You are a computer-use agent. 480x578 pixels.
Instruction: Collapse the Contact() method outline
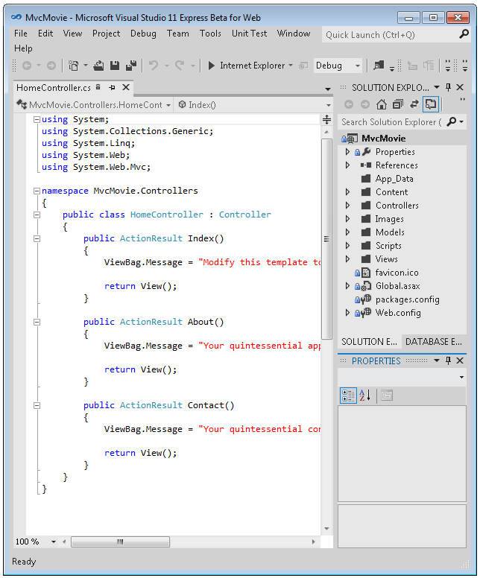37,405
